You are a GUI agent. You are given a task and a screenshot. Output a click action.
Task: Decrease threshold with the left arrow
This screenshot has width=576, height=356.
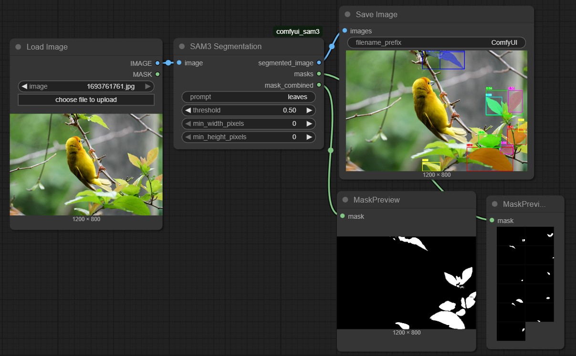coord(188,110)
